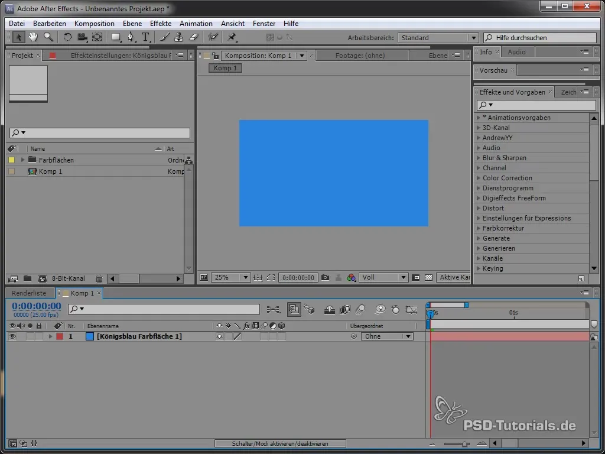Hide the Königsblau Farbfläche 1 layer
Viewport: 605px width, 454px height.
pos(12,336)
